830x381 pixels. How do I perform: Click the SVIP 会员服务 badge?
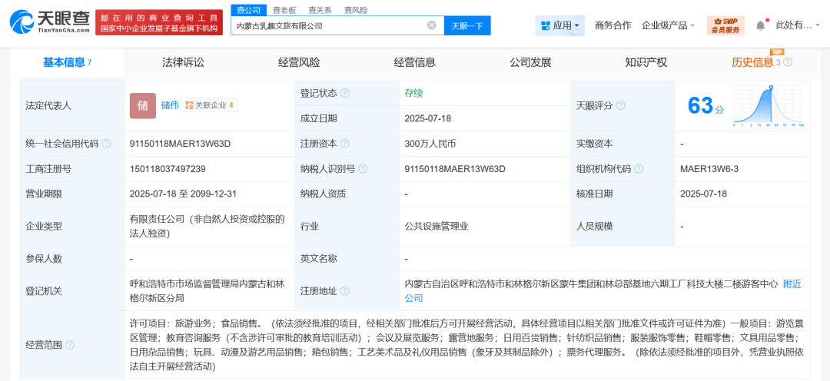pyautogui.click(x=725, y=25)
